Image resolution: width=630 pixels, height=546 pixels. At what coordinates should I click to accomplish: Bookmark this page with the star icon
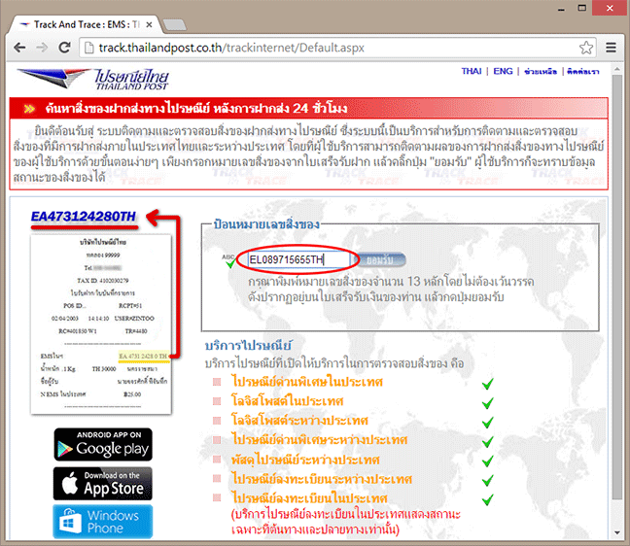pos(586,48)
